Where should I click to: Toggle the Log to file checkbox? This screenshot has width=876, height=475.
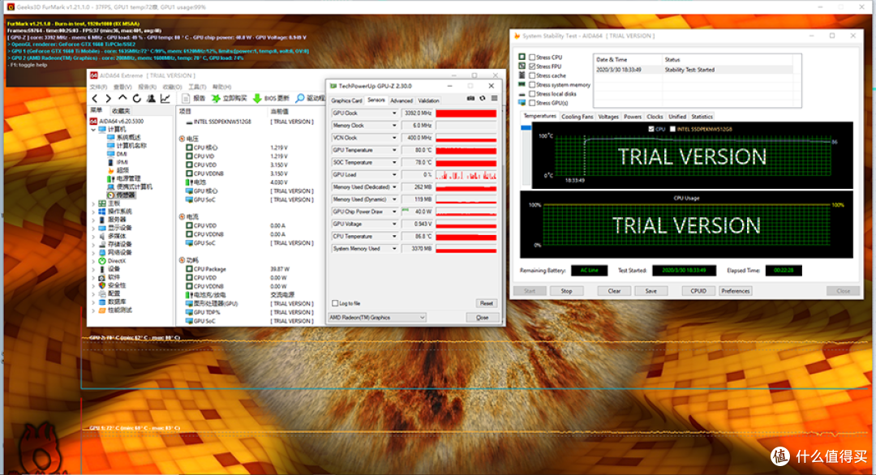(x=335, y=303)
